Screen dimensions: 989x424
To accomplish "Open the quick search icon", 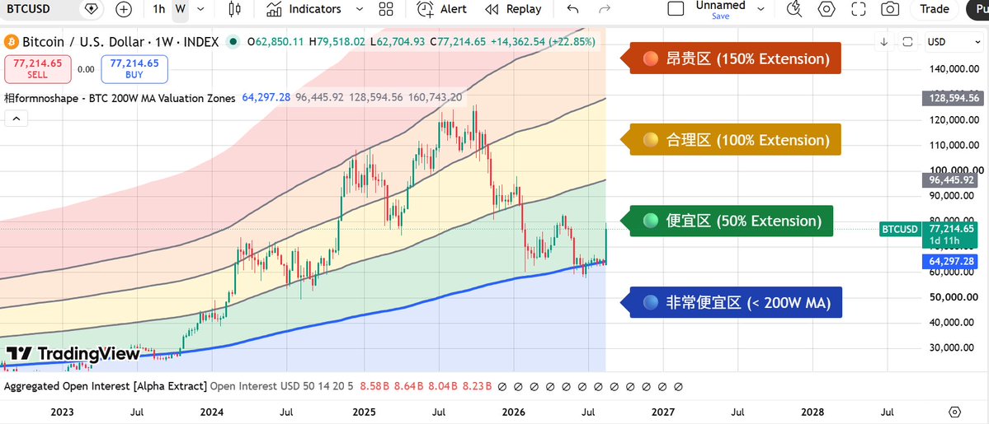I will pyautogui.click(x=794, y=9).
